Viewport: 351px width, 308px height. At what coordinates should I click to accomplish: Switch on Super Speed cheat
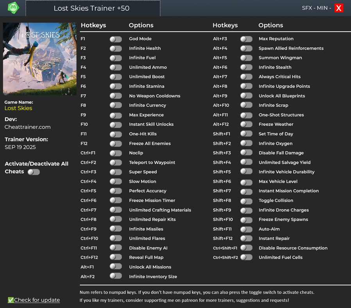(x=116, y=172)
